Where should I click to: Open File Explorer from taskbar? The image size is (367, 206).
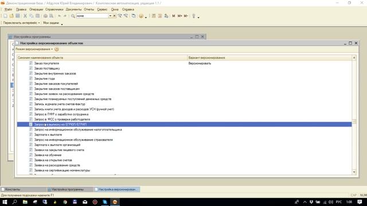point(25,202)
